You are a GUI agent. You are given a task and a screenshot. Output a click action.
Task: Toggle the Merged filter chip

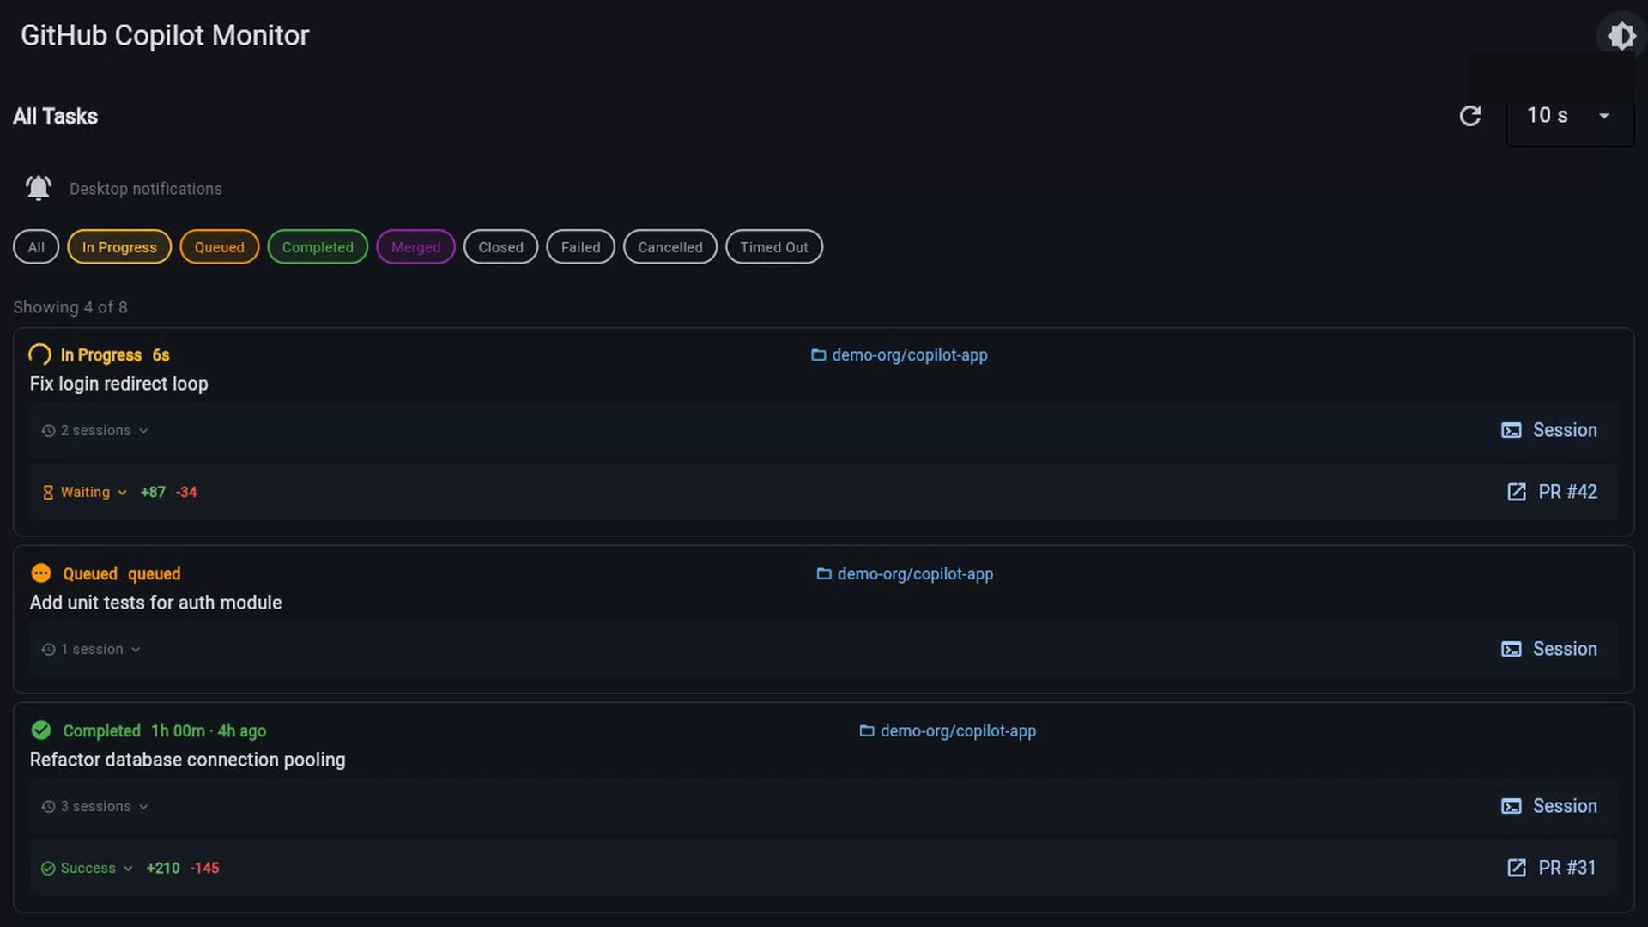(415, 247)
